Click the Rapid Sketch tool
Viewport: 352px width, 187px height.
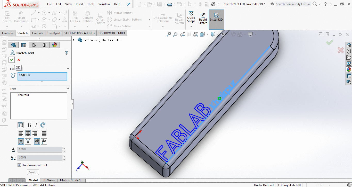(203, 19)
